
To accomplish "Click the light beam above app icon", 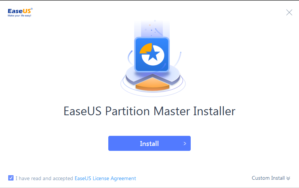I will (x=152, y=28).
